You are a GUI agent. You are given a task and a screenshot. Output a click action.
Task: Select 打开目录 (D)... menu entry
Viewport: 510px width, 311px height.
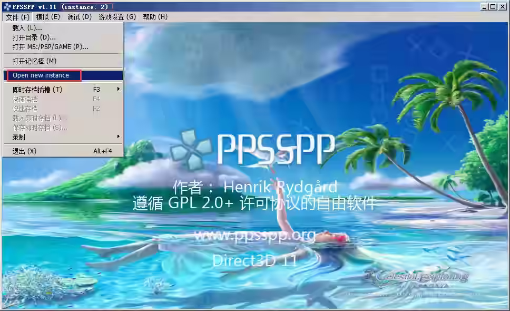point(63,37)
